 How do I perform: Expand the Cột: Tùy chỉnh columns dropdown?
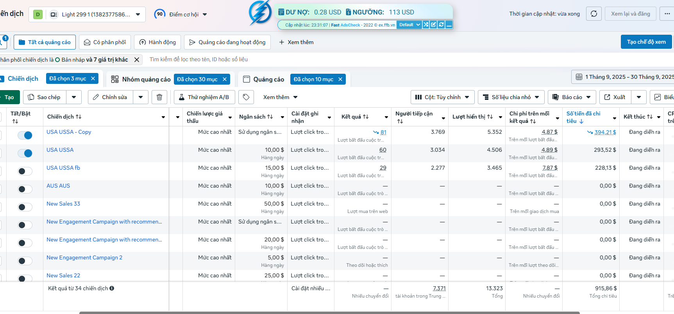pyautogui.click(x=442, y=97)
